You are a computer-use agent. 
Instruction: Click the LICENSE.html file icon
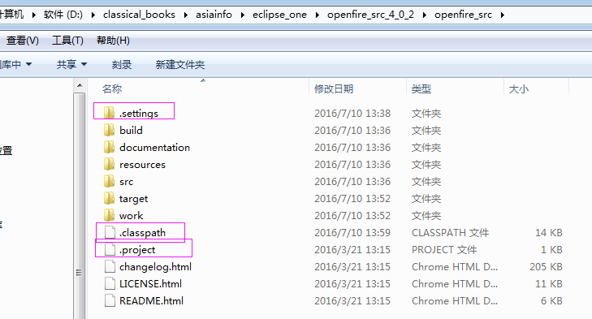[110, 283]
